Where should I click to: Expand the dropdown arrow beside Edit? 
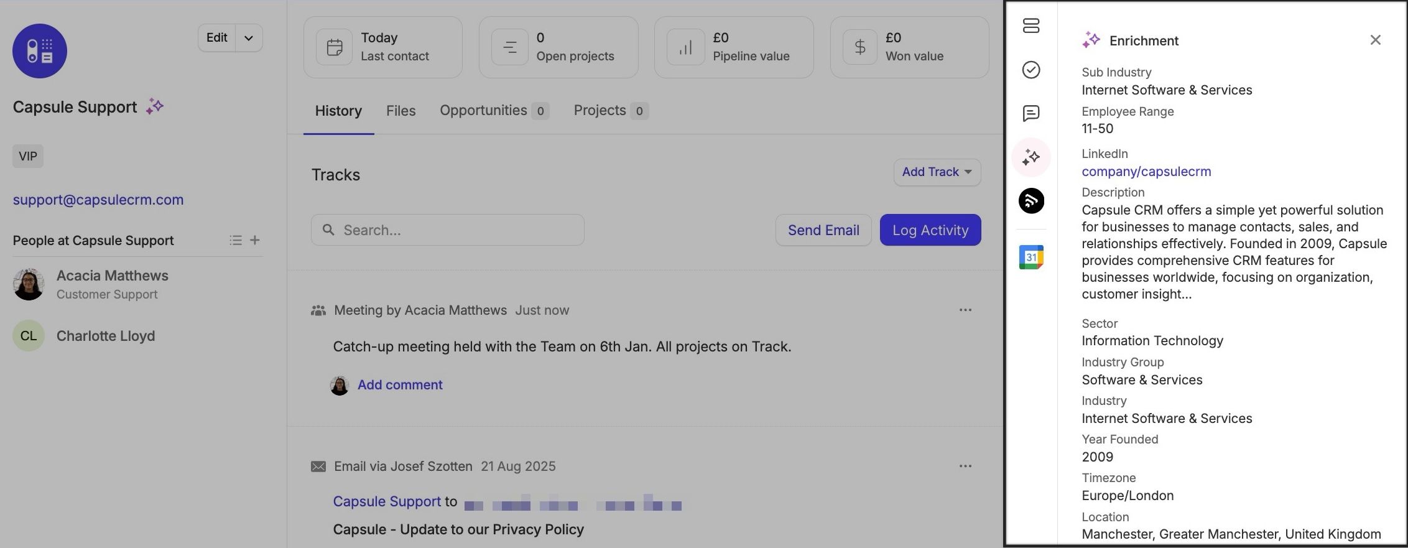coord(249,37)
